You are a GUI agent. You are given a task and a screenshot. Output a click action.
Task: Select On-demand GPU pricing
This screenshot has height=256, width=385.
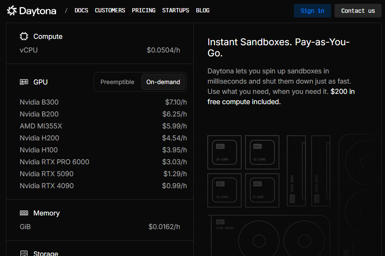pos(163,82)
